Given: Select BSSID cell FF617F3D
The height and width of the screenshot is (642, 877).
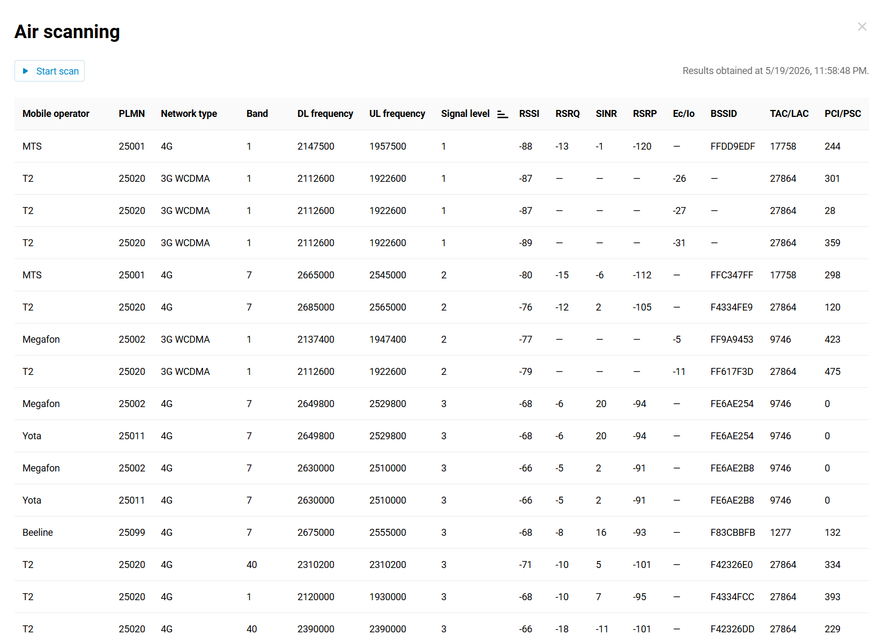Looking at the screenshot, I should pos(732,372).
